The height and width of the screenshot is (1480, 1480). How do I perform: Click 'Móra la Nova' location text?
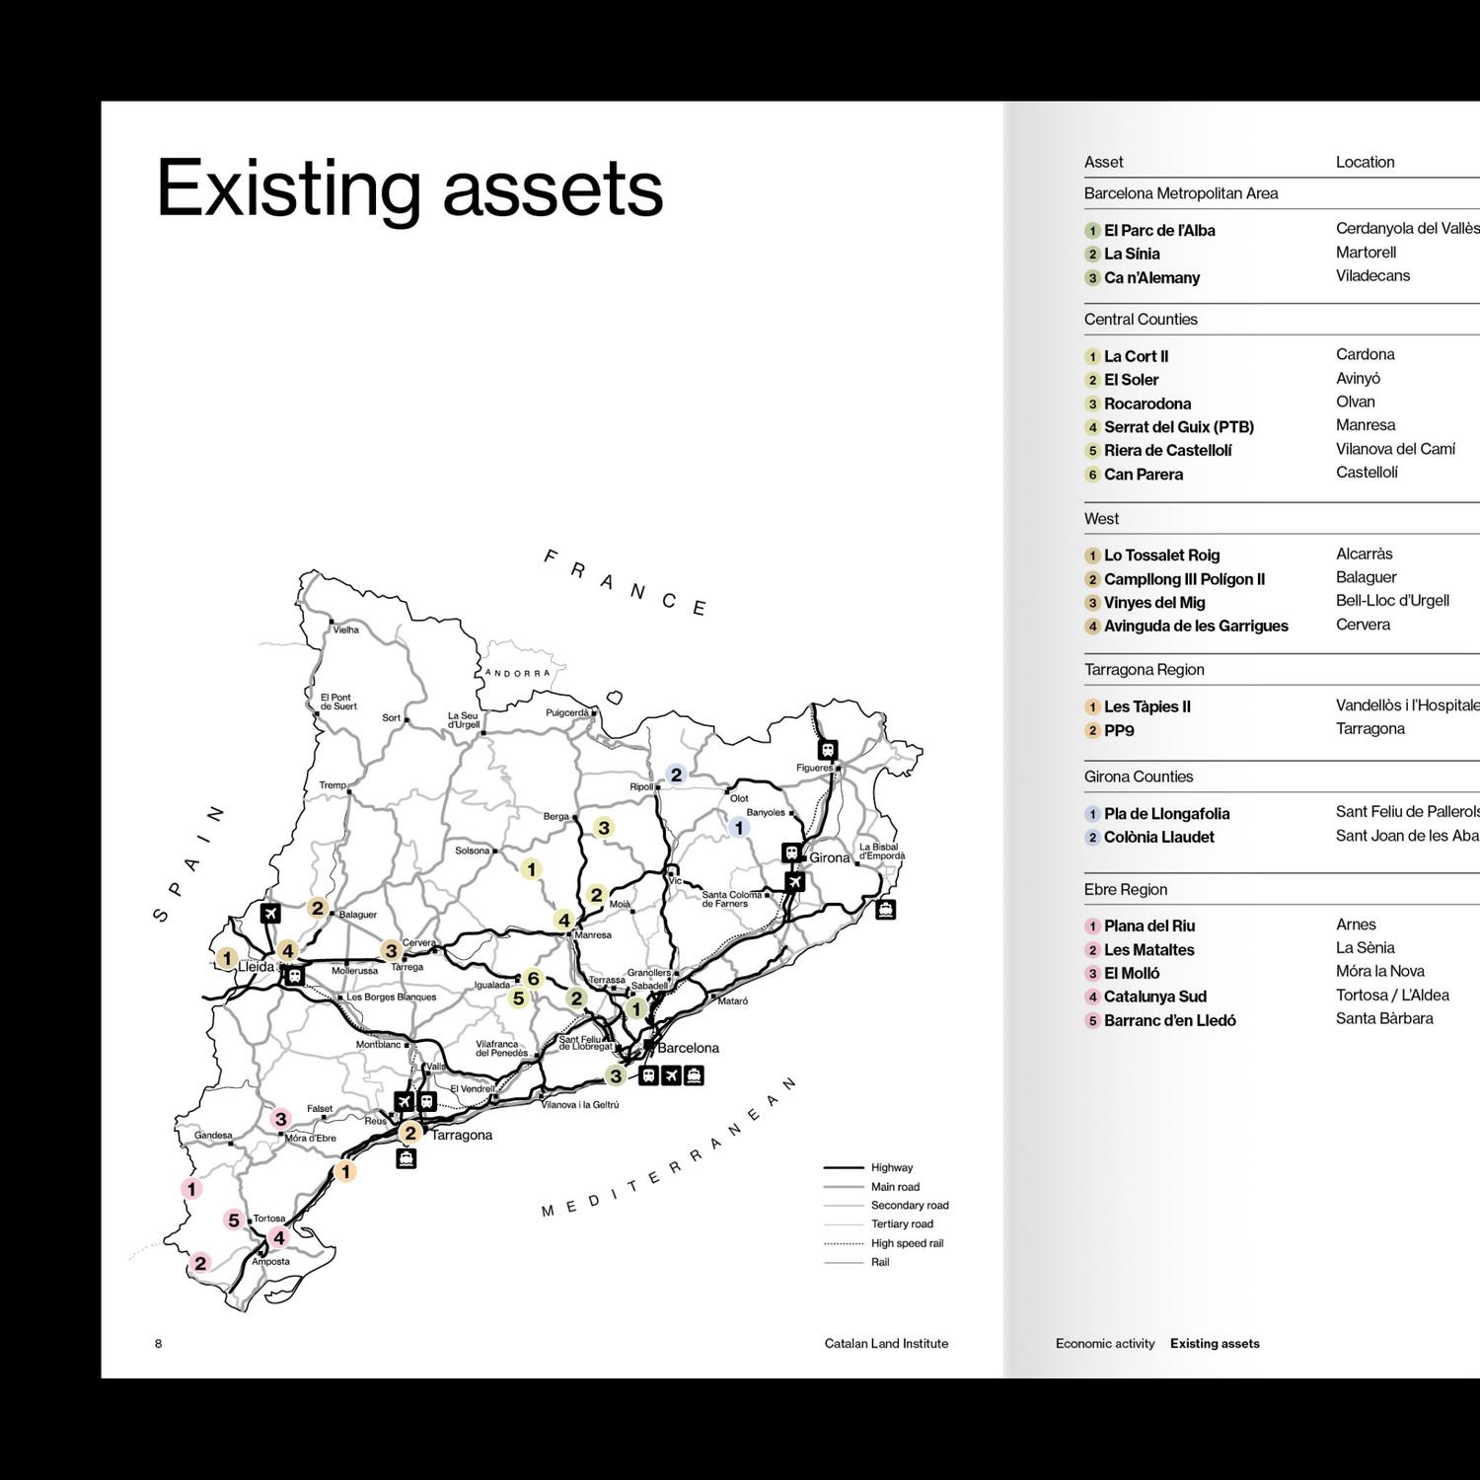point(1380,971)
